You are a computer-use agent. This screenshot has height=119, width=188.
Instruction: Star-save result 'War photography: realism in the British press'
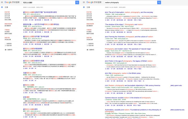(x=106, y=81)
